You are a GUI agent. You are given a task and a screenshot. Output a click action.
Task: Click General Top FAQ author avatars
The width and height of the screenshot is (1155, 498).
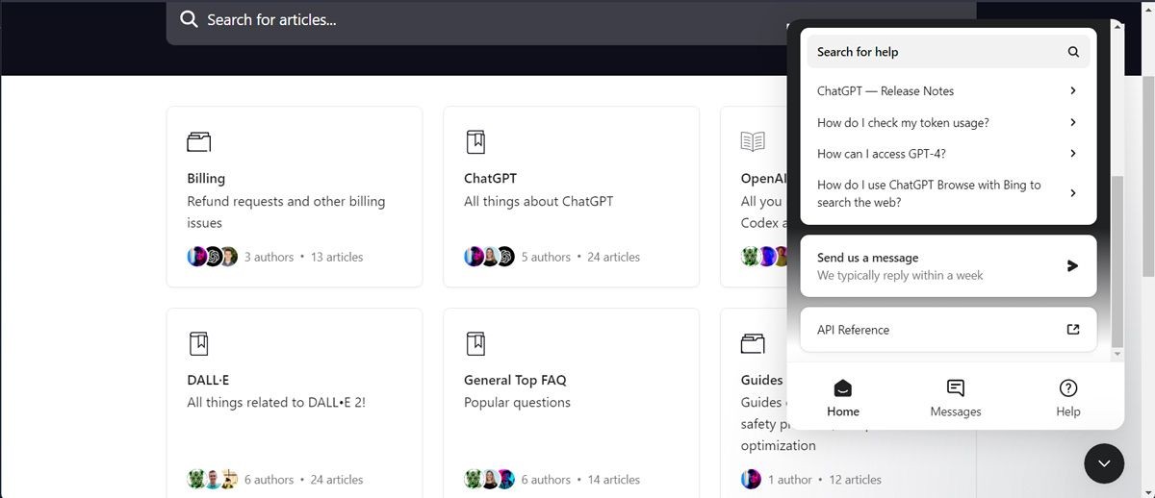pos(489,479)
